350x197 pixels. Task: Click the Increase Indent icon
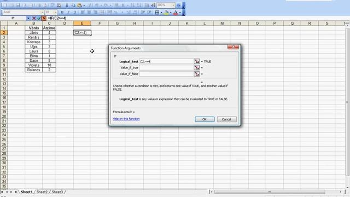(x=149, y=12)
